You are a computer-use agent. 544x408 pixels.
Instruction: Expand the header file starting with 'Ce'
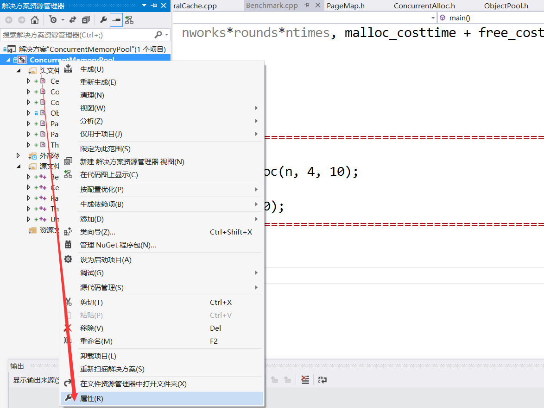click(28, 81)
